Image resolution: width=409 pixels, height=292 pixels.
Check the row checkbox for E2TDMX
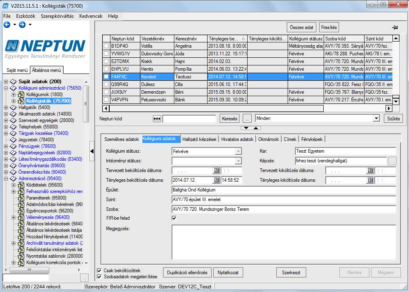(x=106, y=61)
